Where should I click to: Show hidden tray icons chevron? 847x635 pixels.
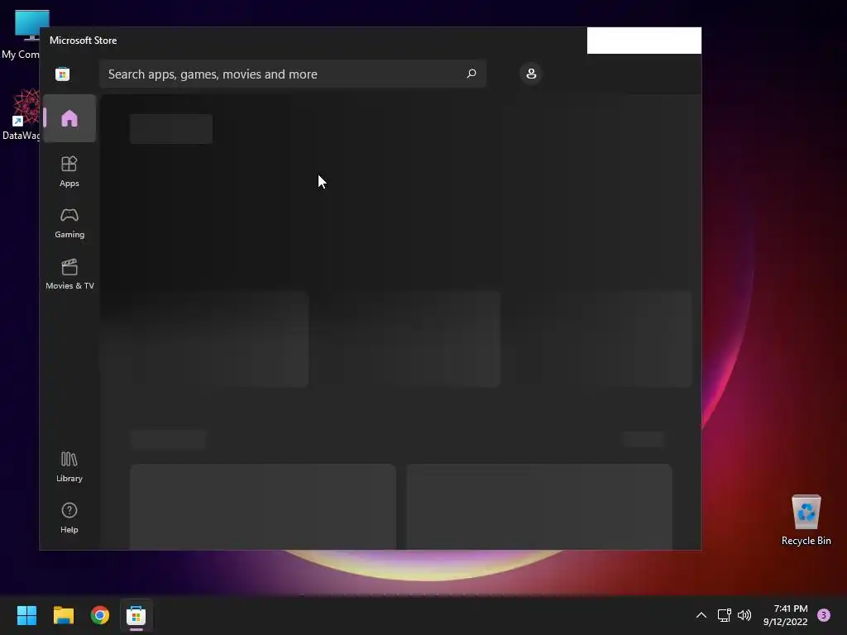701,615
